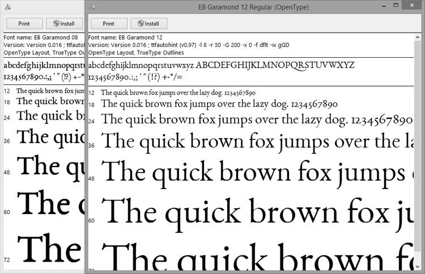
Task: Click numerals sample line in EB Garamond 12 window
Action: tap(135, 78)
